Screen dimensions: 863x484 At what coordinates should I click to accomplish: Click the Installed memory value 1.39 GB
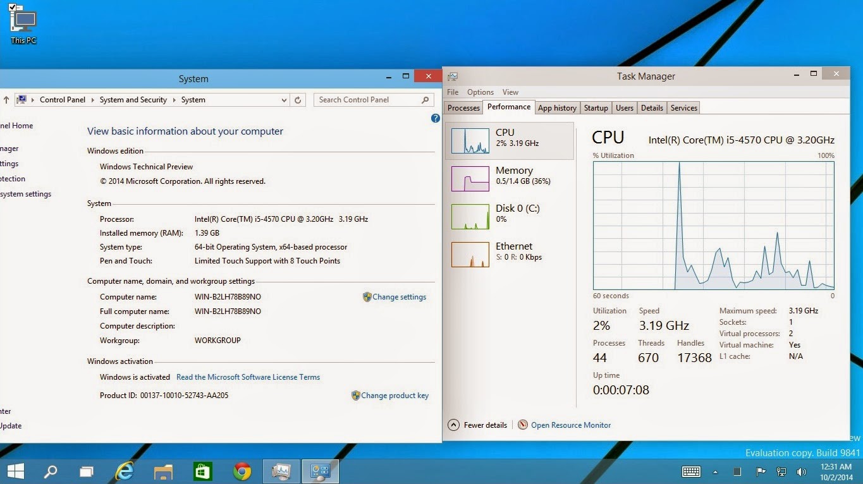tap(207, 233)
